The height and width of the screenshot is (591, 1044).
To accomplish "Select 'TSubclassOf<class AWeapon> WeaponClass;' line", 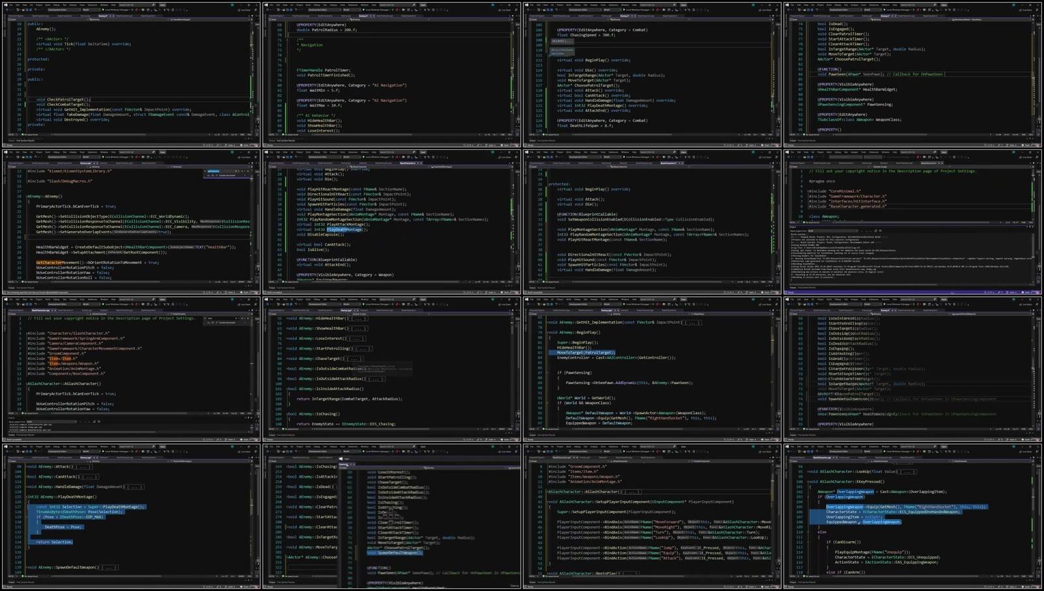I will (x=859, y=119).
